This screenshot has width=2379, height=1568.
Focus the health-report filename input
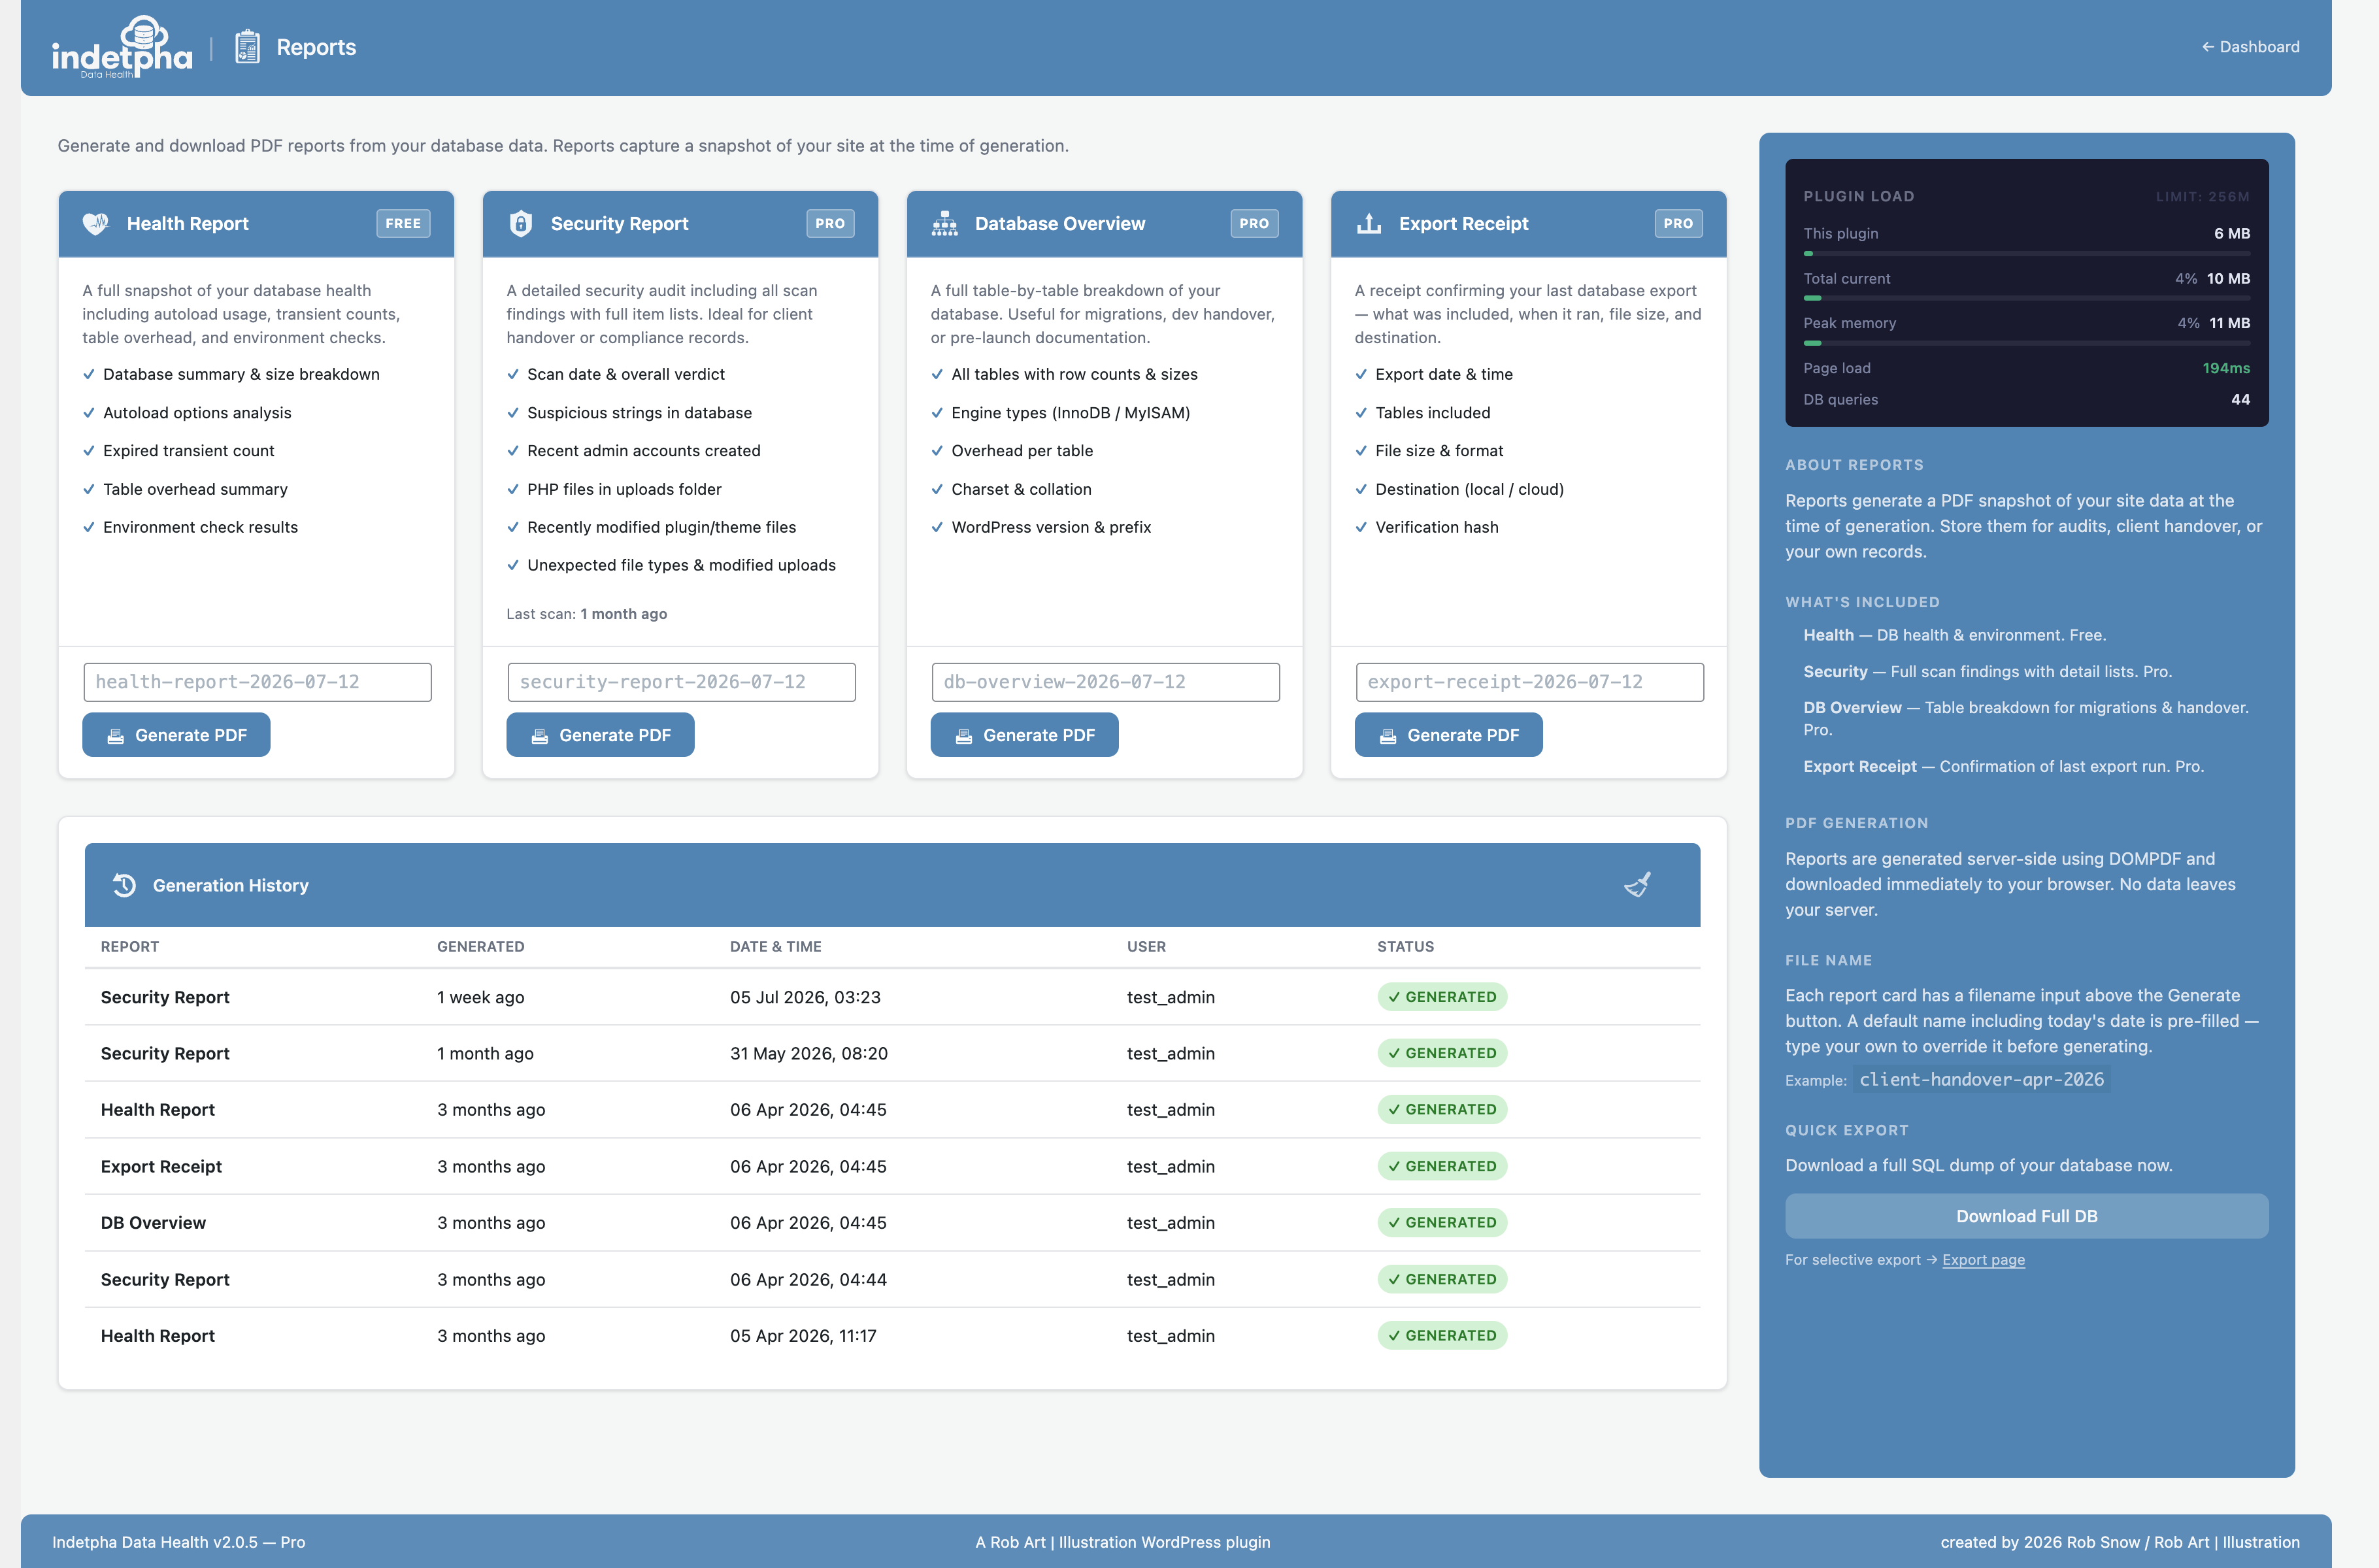click(258, 682)
